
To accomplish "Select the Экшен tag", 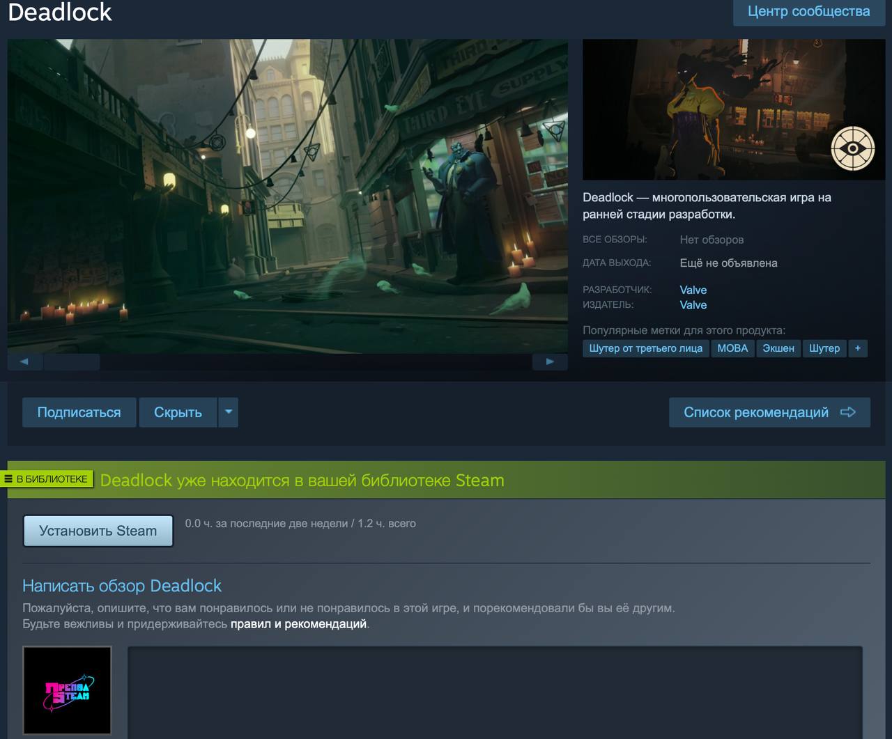I will point(778,348).
